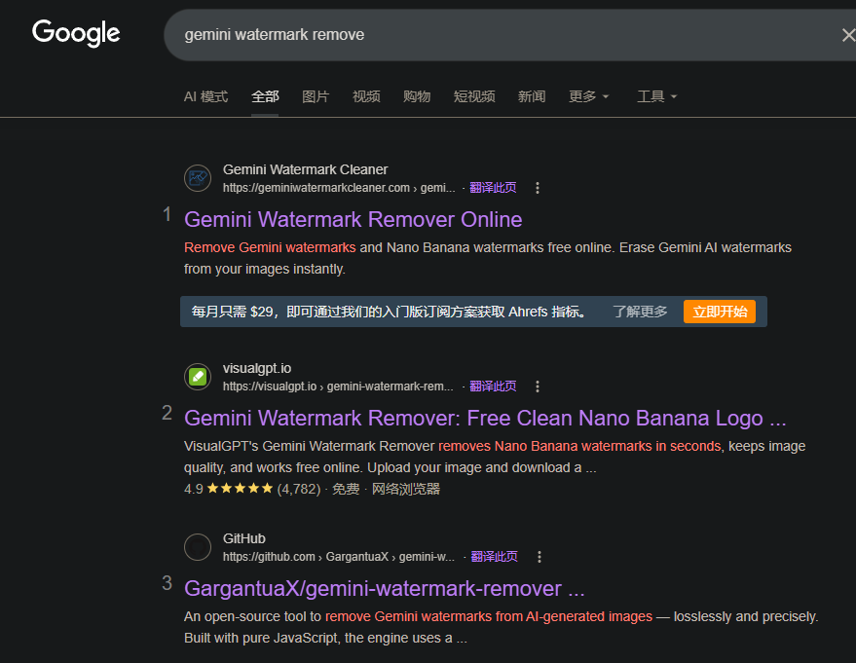Click 翻译此页 for visualgpt.io result
The height and width of the screenshot is (663, 856).
coord(493,387)
